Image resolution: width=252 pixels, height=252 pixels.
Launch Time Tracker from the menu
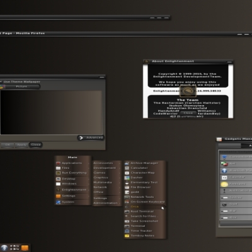point(145,231)
